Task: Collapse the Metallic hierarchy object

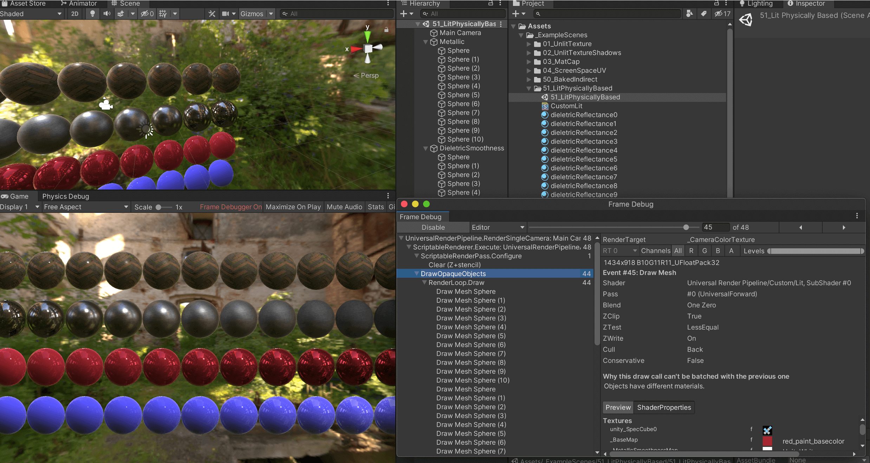Action: point(426,42)
